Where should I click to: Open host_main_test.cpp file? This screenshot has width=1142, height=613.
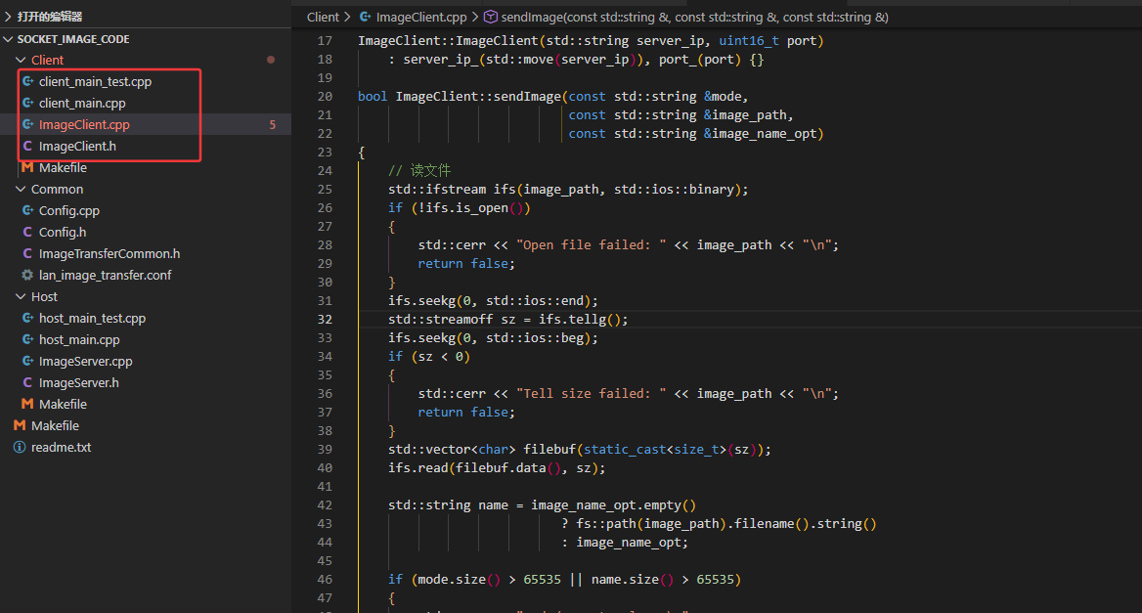(x=93, y=318)
